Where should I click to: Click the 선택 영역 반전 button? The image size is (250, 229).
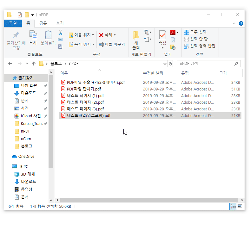click(200, 46)
